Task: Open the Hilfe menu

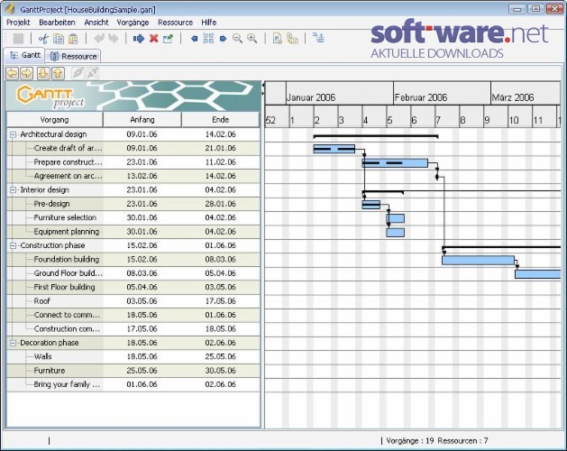Action: coord(208,23)
